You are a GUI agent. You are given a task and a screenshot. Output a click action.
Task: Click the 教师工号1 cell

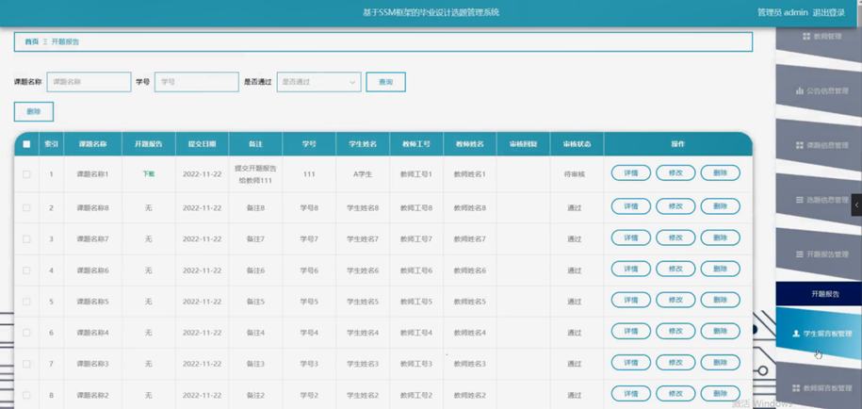(x=416, y=173)
